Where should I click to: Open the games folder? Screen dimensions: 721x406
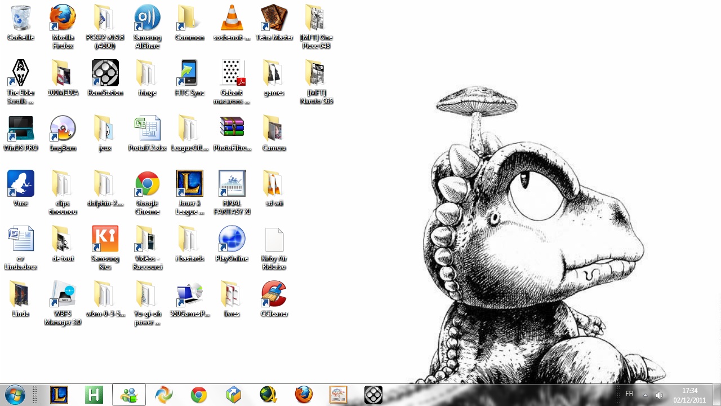click(274, 78)
